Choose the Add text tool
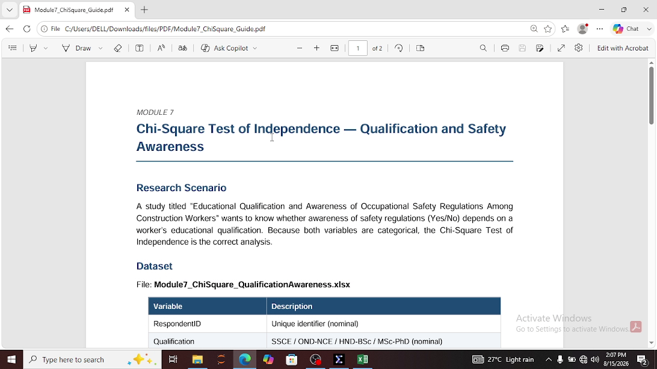The image size is (657, 369). pos(140,48)
